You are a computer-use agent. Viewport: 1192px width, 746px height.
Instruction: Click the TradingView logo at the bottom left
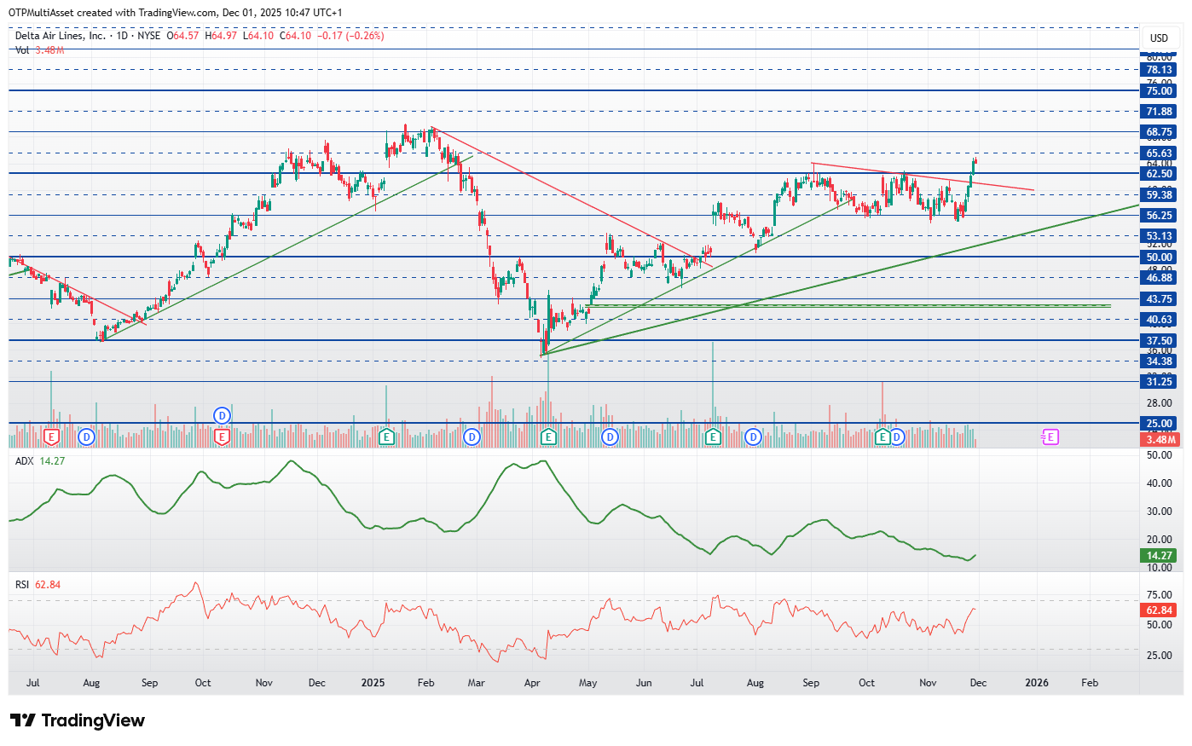(78, 720)
